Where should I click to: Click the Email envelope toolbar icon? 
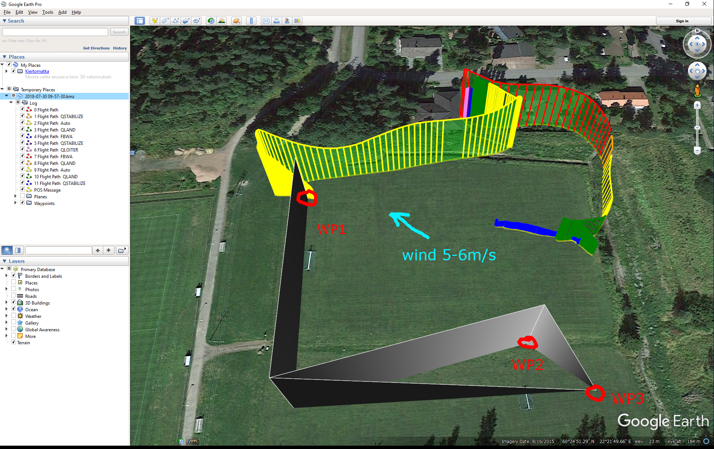point(266,21)
